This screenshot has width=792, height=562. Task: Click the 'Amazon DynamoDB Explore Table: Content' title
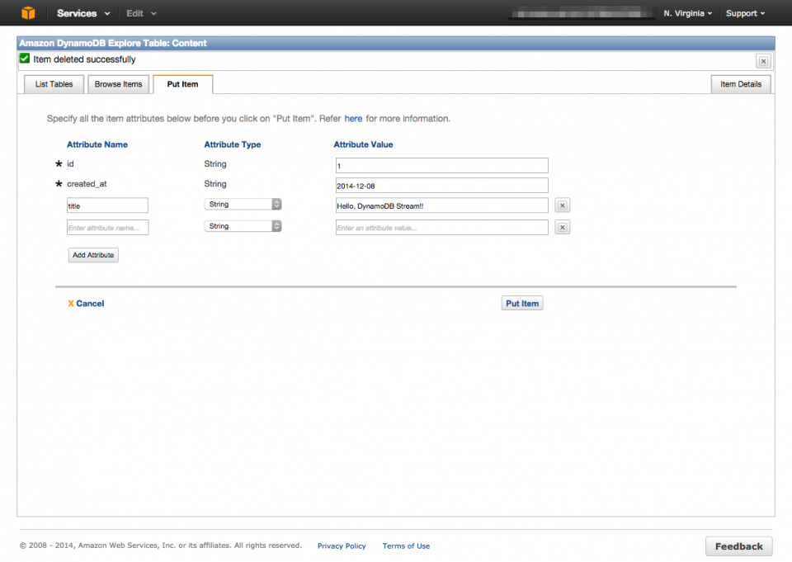coord(113,44)
